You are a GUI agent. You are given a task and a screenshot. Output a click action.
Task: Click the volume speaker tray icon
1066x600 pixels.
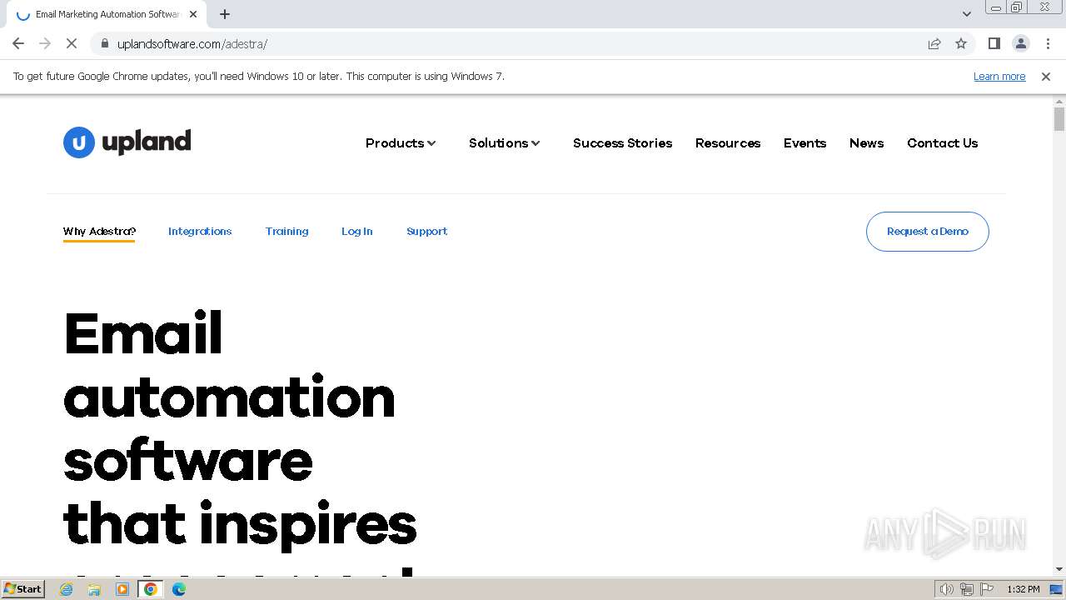click(946, 589)
